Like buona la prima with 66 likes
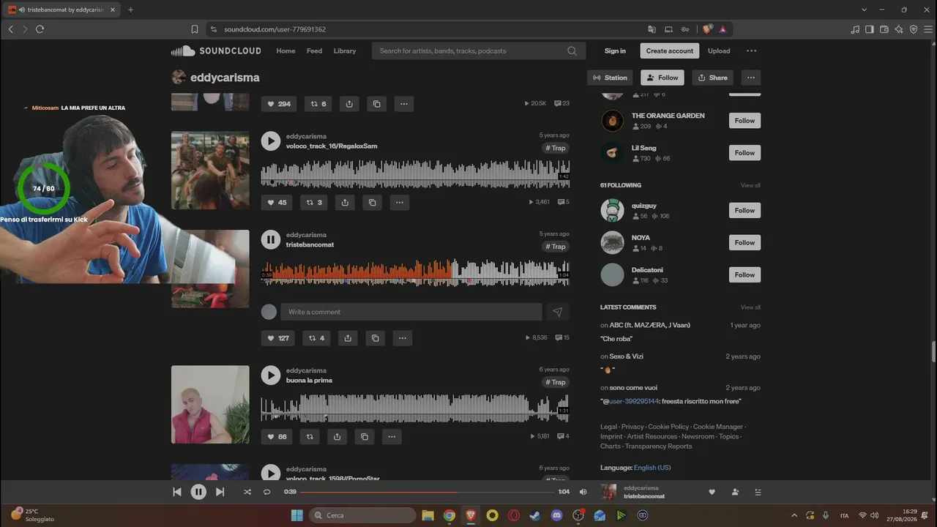This screenshot has height=527, width=937. tap(277, 437)
